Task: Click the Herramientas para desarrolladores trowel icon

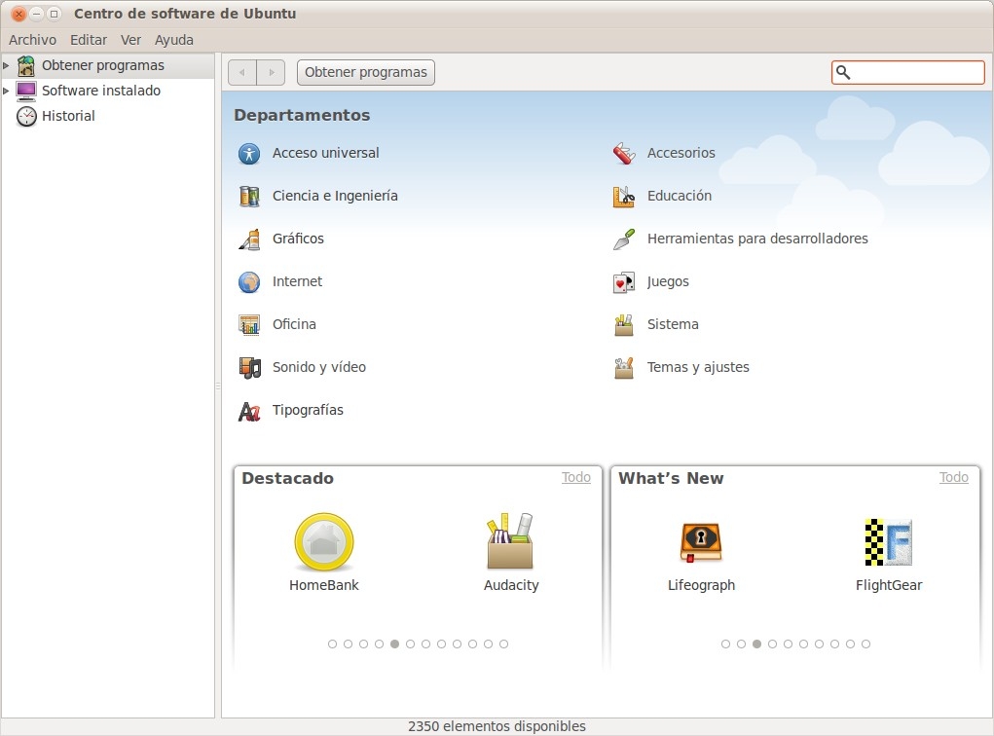Action: (624, 239)
